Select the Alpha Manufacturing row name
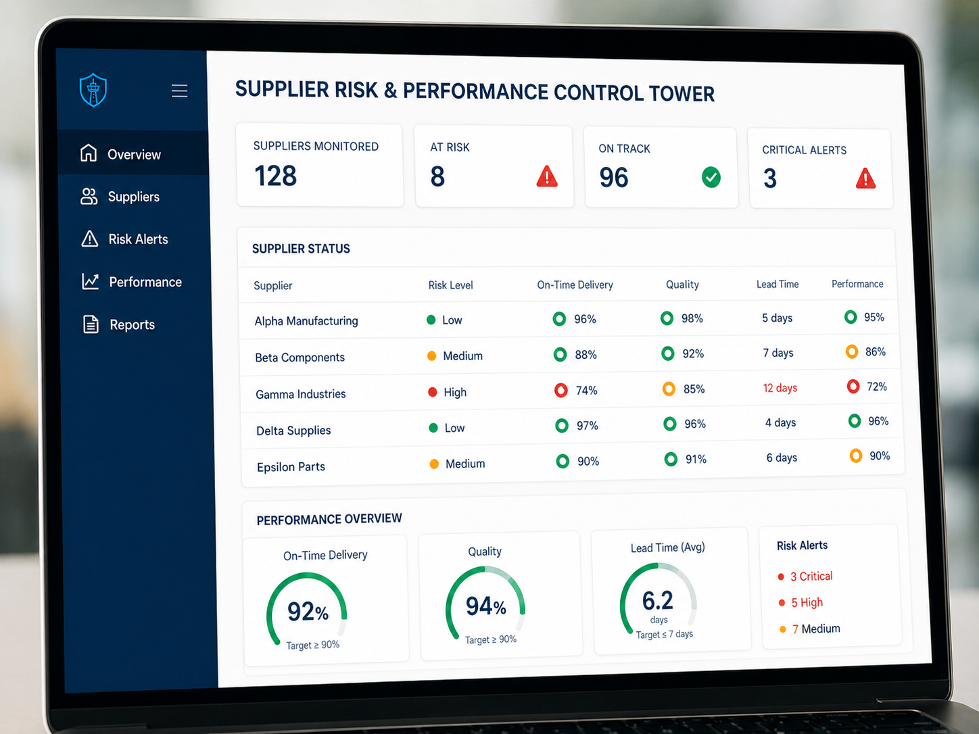979x734 pixels. [x=306, y=321]
